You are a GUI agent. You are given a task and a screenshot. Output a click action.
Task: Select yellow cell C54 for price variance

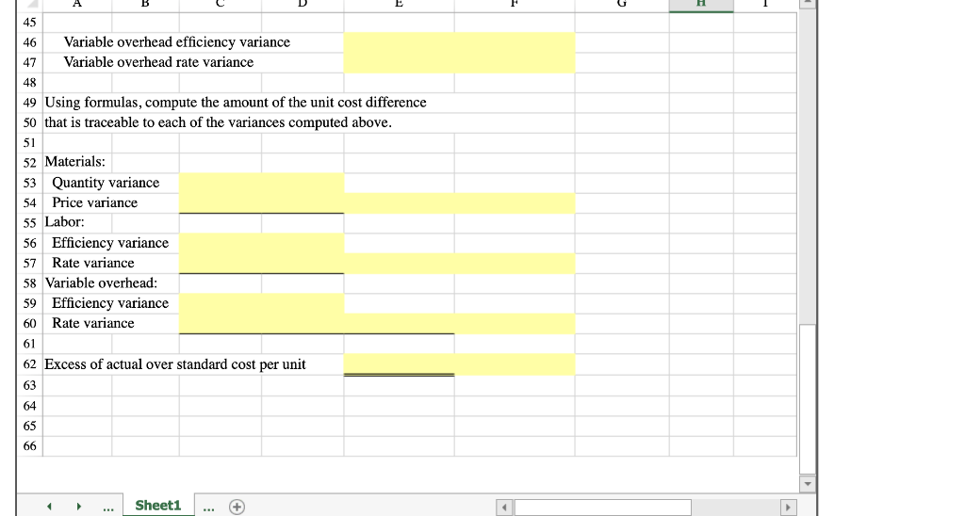click(x=221, y=203)
